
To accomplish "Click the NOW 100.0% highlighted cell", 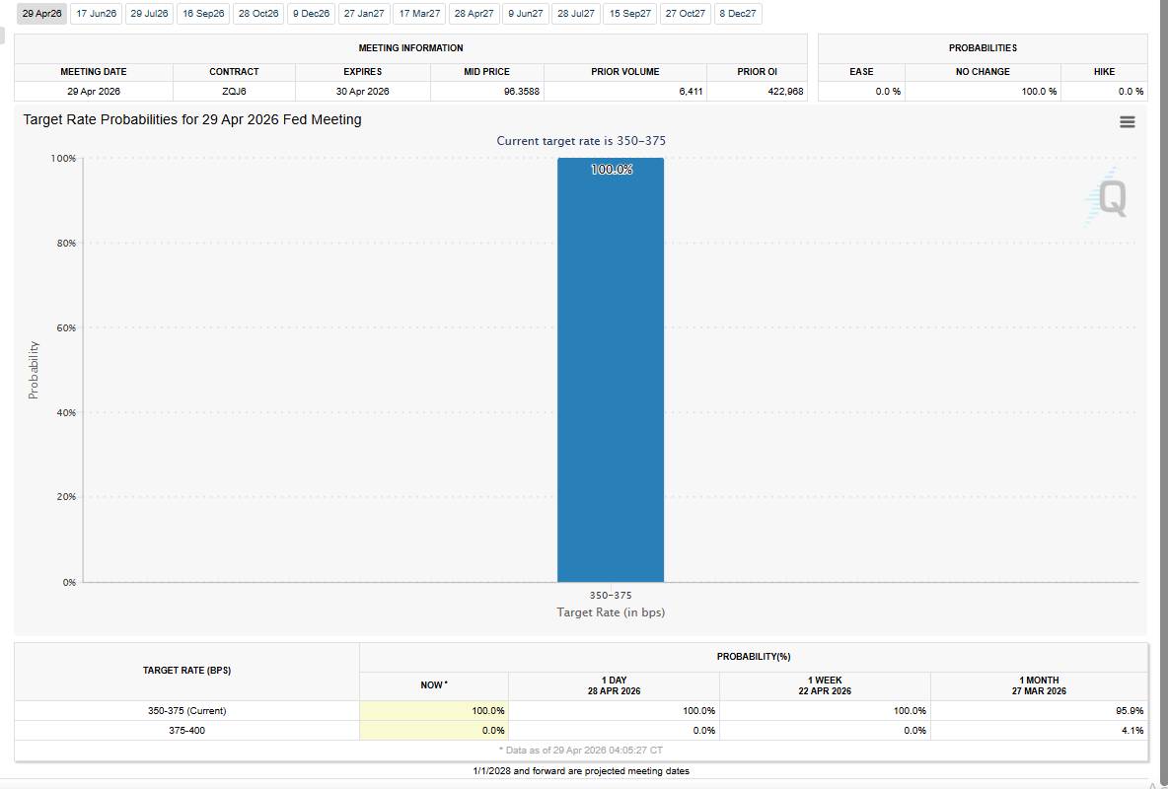I will [x=434, y=711].
